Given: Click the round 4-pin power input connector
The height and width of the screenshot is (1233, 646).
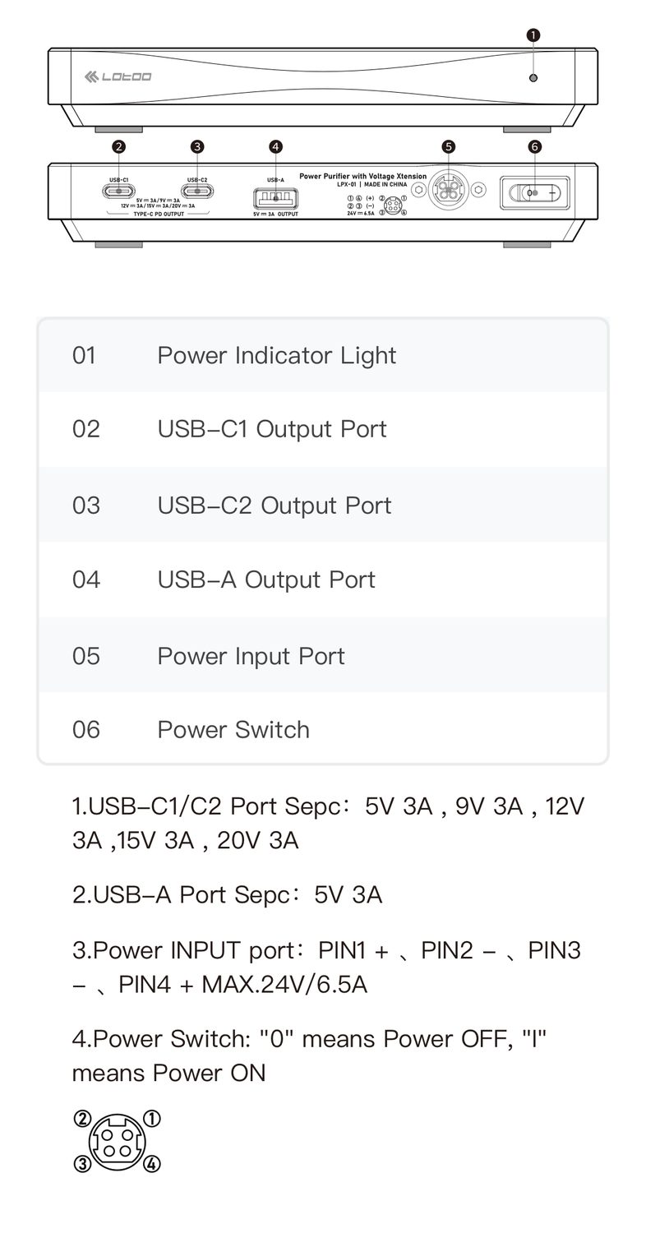Looking at the screenshot, I should click(448, 191).
